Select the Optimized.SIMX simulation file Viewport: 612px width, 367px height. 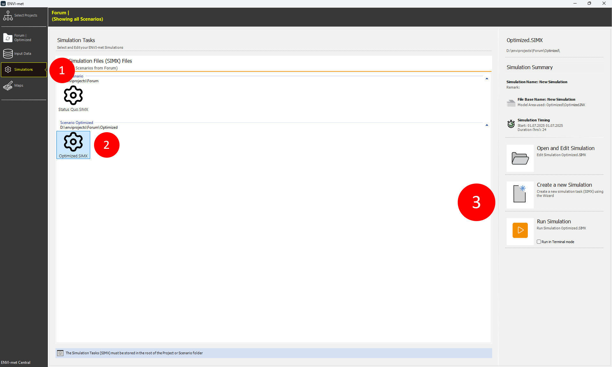(x=73, y=145)
